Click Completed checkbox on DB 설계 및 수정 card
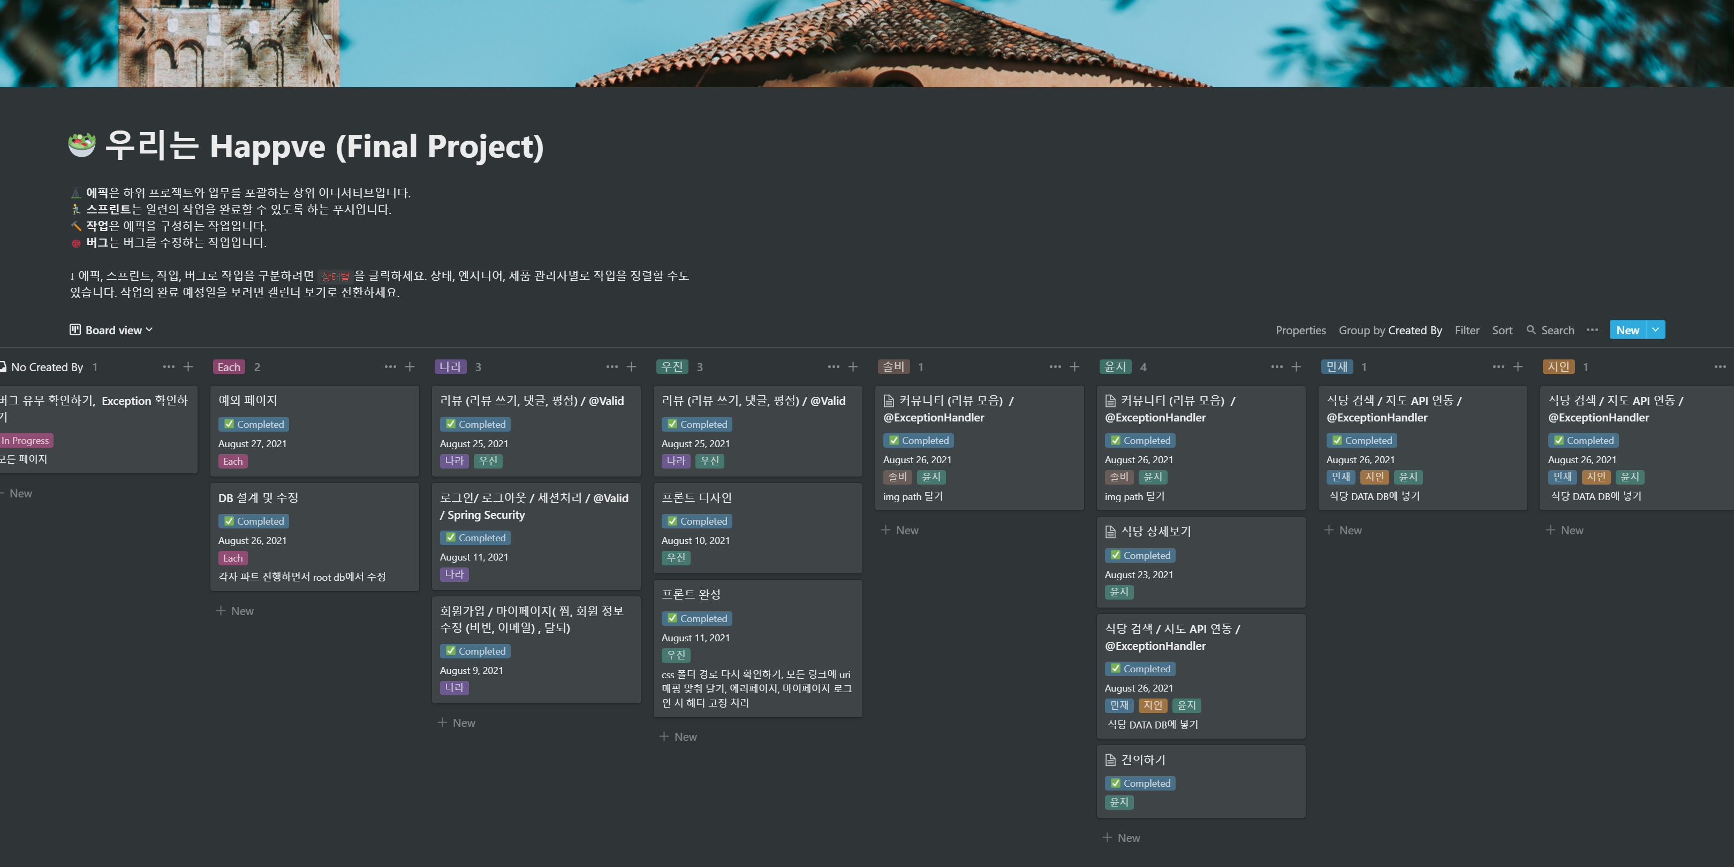 click(x=229, y=520)
